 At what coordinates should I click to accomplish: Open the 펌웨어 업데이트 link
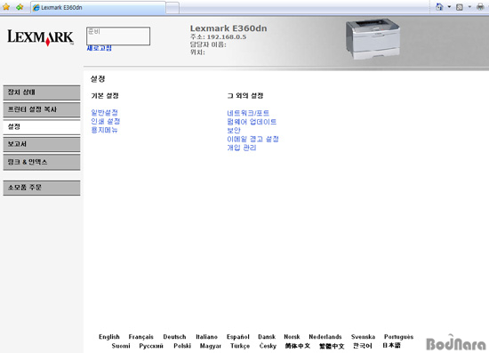252,122
